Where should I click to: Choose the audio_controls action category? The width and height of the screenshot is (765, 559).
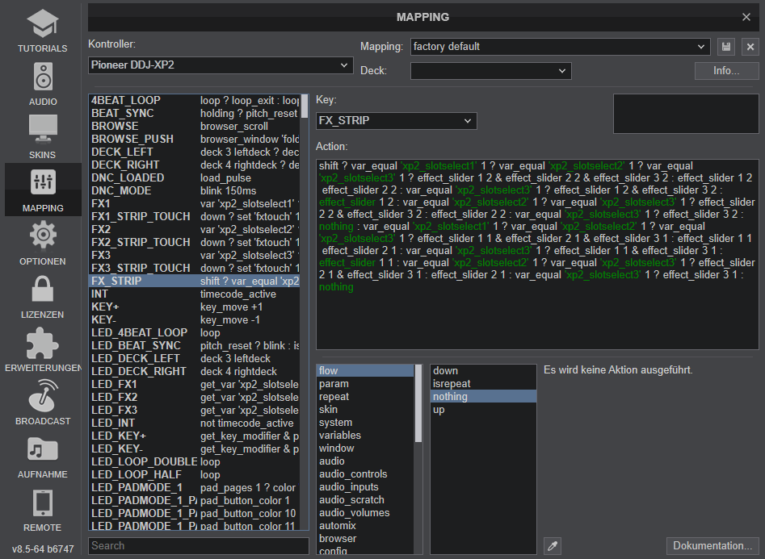click(365, 474)
